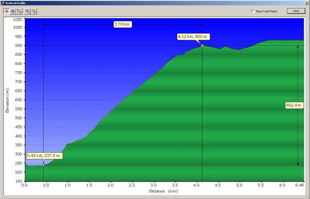Select the red crosshair marker tool
The height and width of the screenshot is (199, 310).
(x=6, y=11)
